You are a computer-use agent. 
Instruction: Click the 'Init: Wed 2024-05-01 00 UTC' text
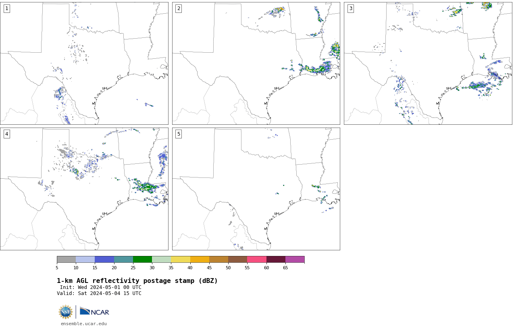pos(101,287)
